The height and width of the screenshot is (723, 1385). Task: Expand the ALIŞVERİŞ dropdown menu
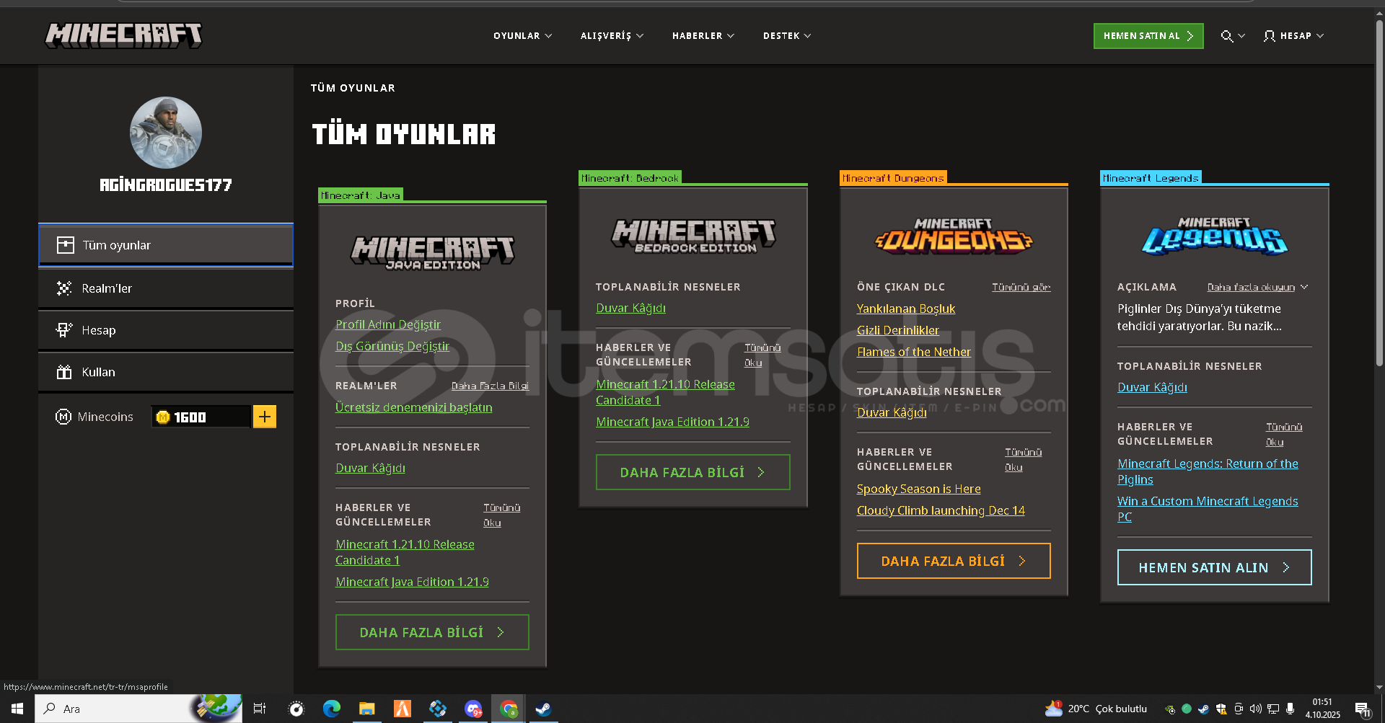click(612, 36)
